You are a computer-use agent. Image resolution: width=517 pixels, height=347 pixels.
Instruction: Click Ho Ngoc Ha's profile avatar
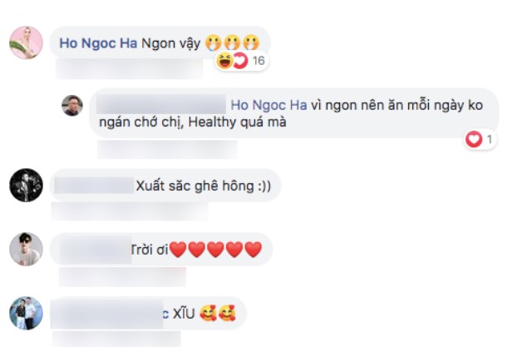[x=26, y=42]
